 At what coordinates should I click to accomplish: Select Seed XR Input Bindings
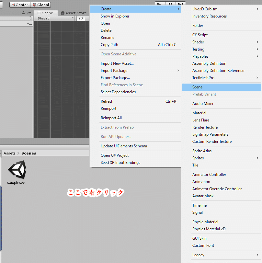tap(135, 163)
